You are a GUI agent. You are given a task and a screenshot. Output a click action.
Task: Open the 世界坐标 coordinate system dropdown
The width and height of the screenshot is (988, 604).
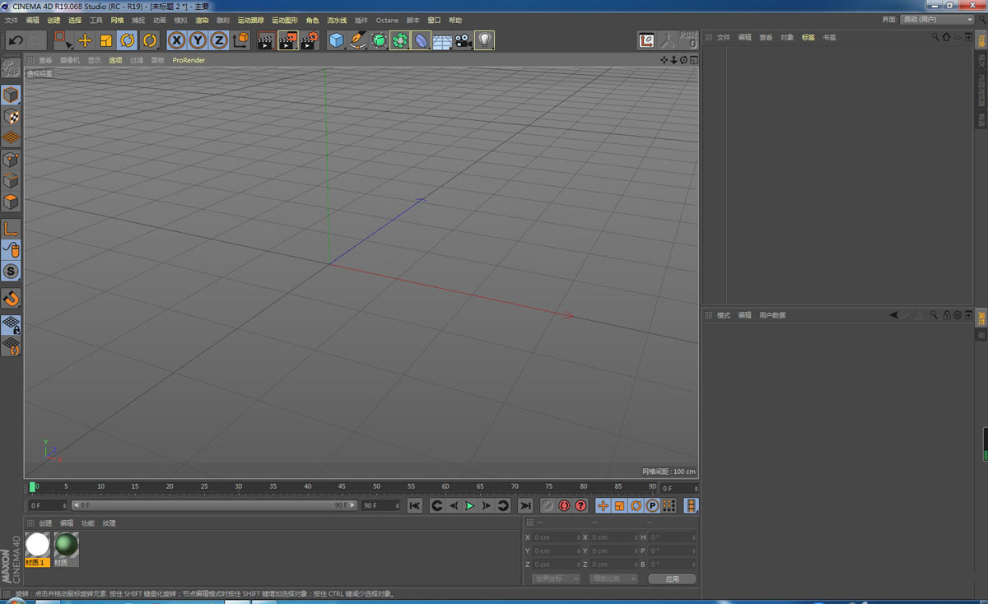pyautogui.click(x=554, y=578)
